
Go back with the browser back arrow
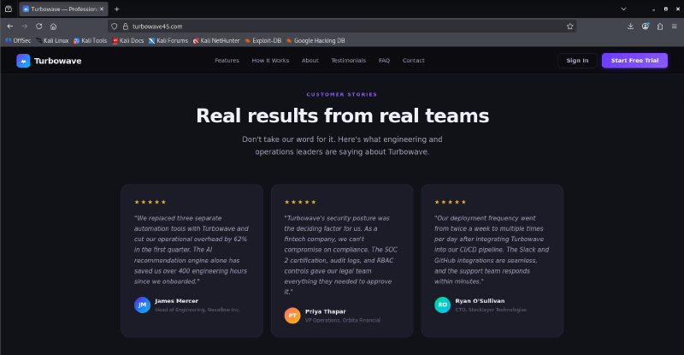[x=10, y=27]
